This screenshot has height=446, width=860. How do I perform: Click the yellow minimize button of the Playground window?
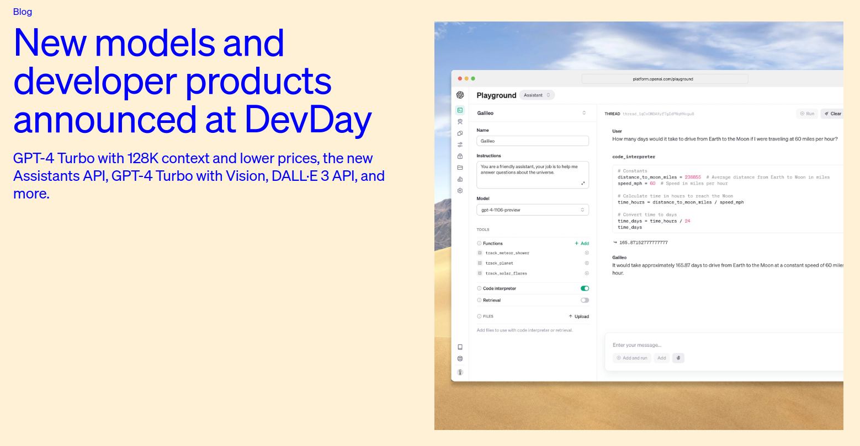[466, 79]
